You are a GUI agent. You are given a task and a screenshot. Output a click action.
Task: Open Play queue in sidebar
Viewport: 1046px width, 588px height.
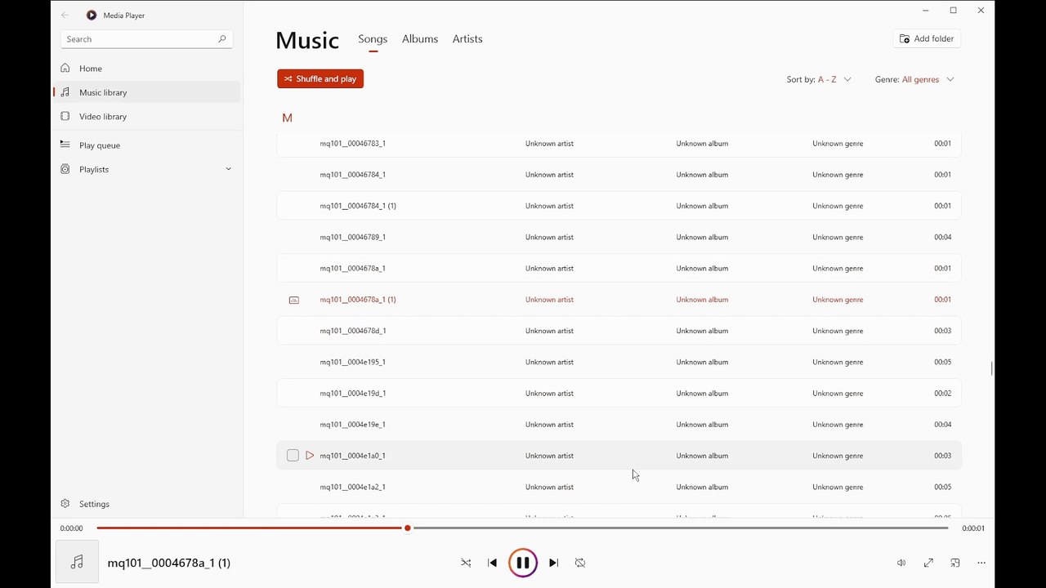coord(146,145)
